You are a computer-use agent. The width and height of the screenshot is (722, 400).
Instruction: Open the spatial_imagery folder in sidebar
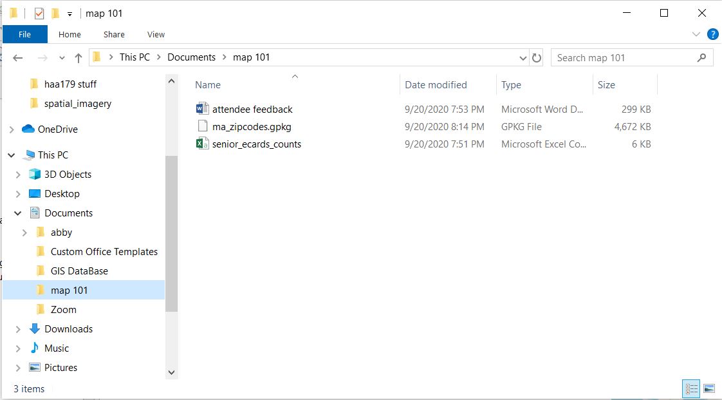click(x=77, y=103)
